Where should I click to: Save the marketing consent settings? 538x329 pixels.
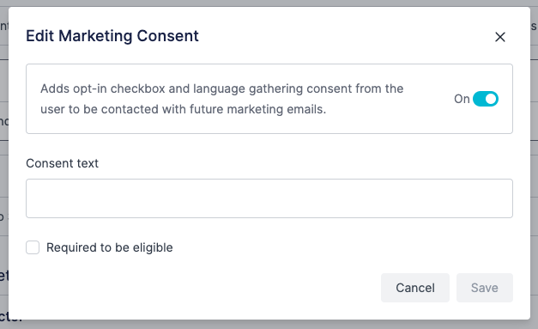point(485,288)
